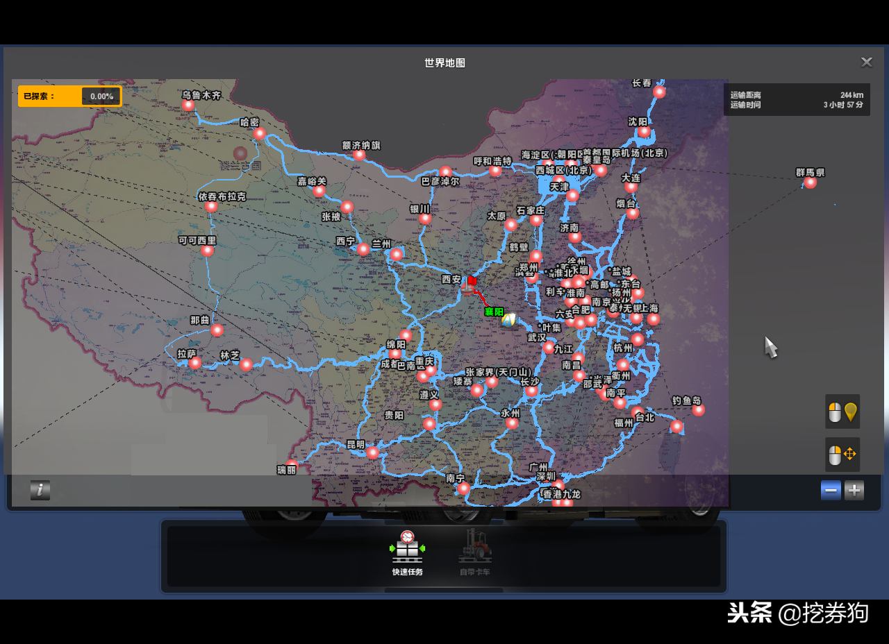Click the 钓鱼岛 marker

tap(698, 410)
